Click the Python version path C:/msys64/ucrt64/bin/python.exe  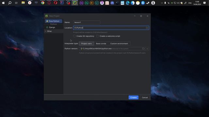pos(97,48)
